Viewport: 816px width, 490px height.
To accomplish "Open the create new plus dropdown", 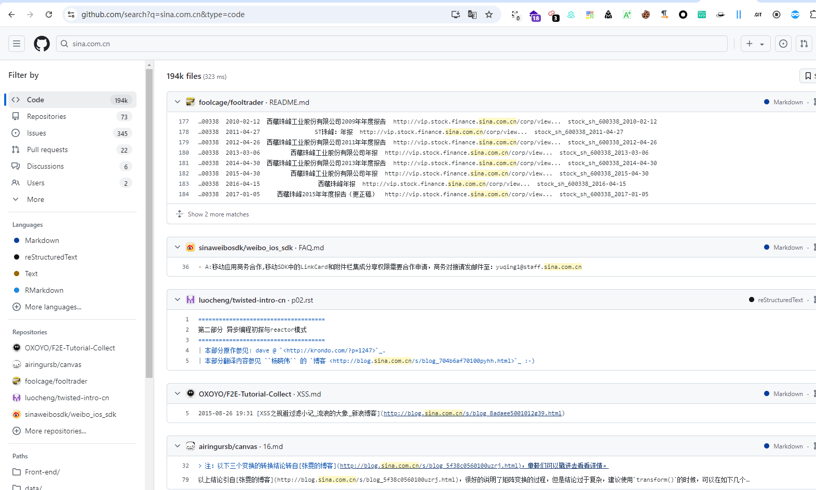I will [755, 44].
